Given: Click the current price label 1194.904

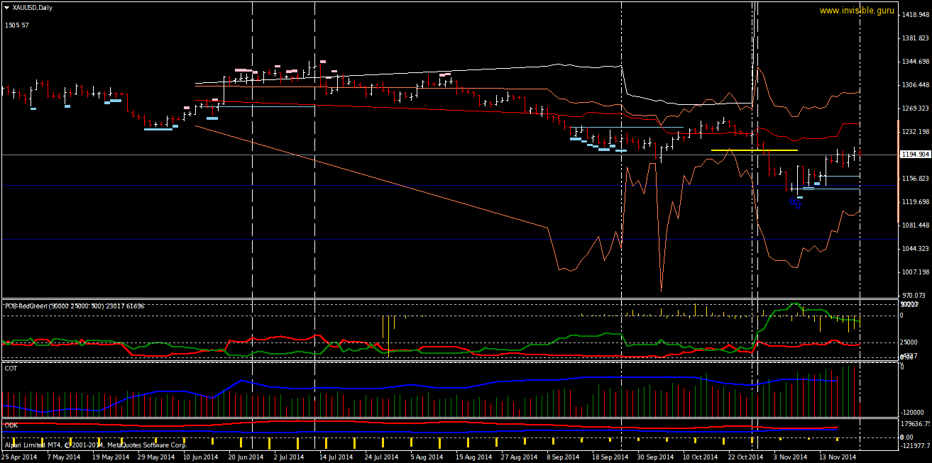Looking at the screenshot, I should coord(915,155).
